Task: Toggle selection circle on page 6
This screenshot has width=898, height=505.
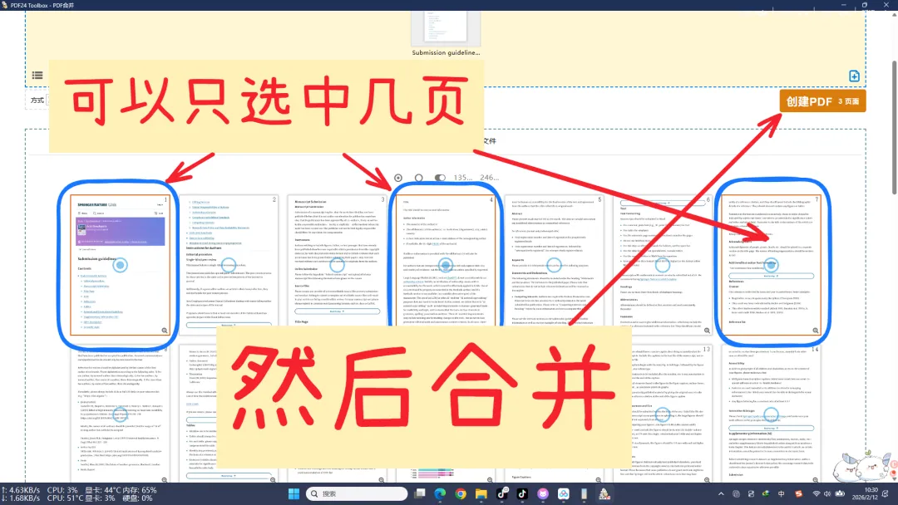Action: 663,265
